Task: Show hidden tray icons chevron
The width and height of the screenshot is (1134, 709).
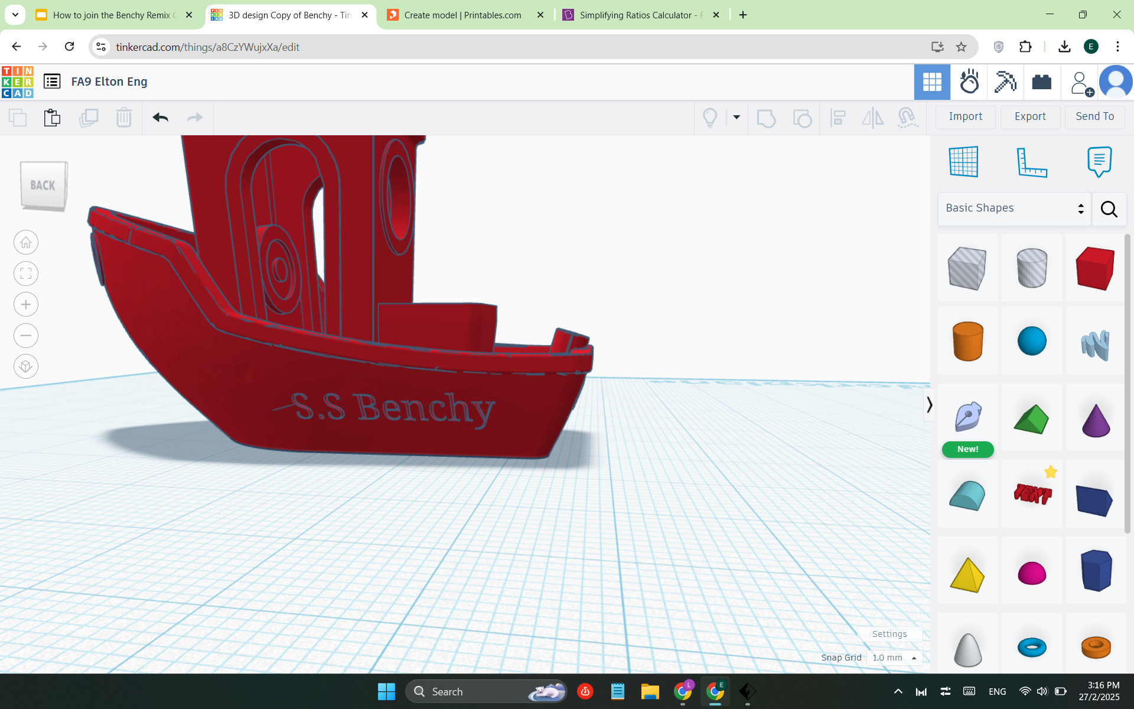Action: coord(898,691)
